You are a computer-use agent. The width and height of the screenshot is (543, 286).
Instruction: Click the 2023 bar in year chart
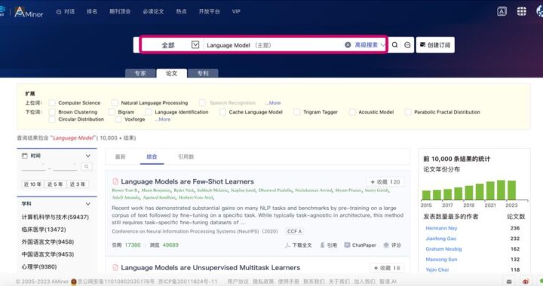[x=511, y=190]
